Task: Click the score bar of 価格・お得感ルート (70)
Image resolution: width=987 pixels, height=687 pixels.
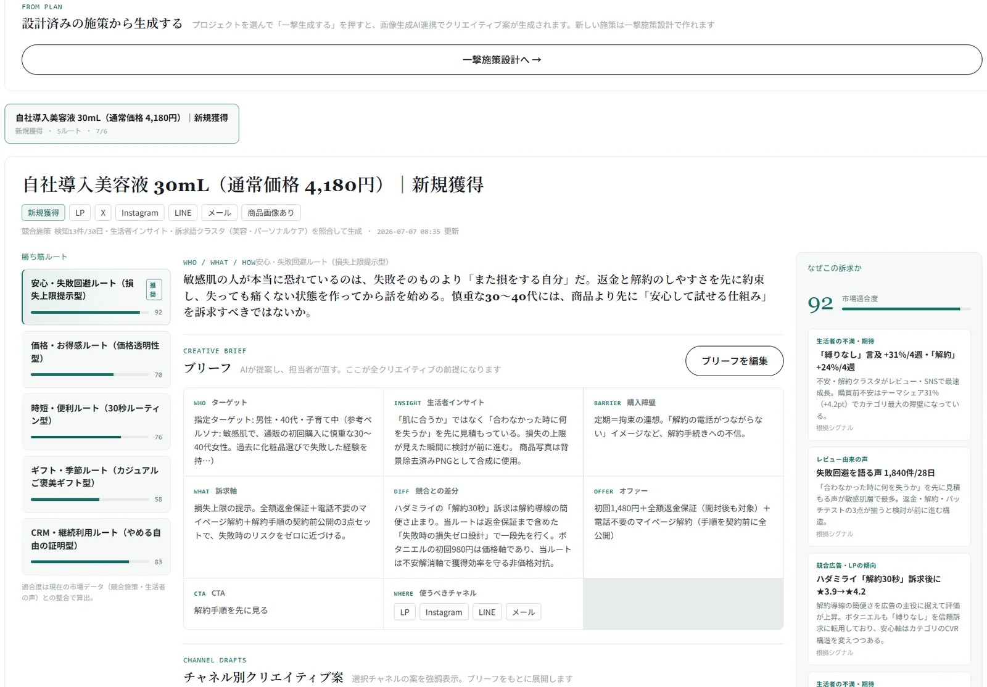Action: (x=89, y=375)
